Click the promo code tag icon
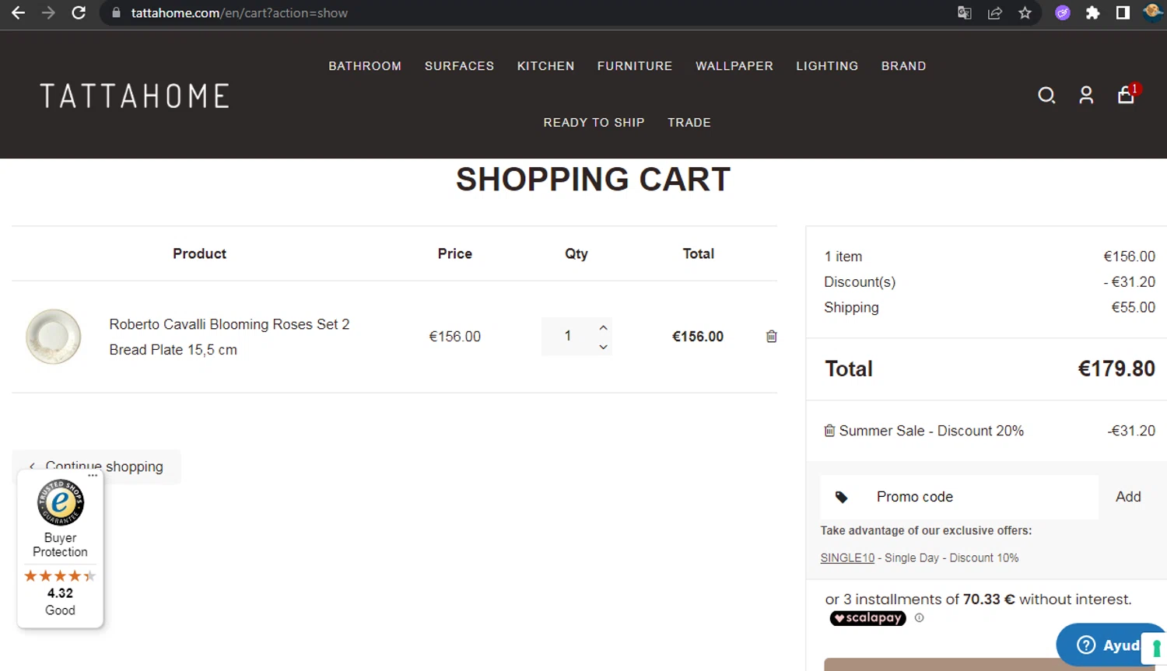The image size is (1167, 671). [841, 497]
